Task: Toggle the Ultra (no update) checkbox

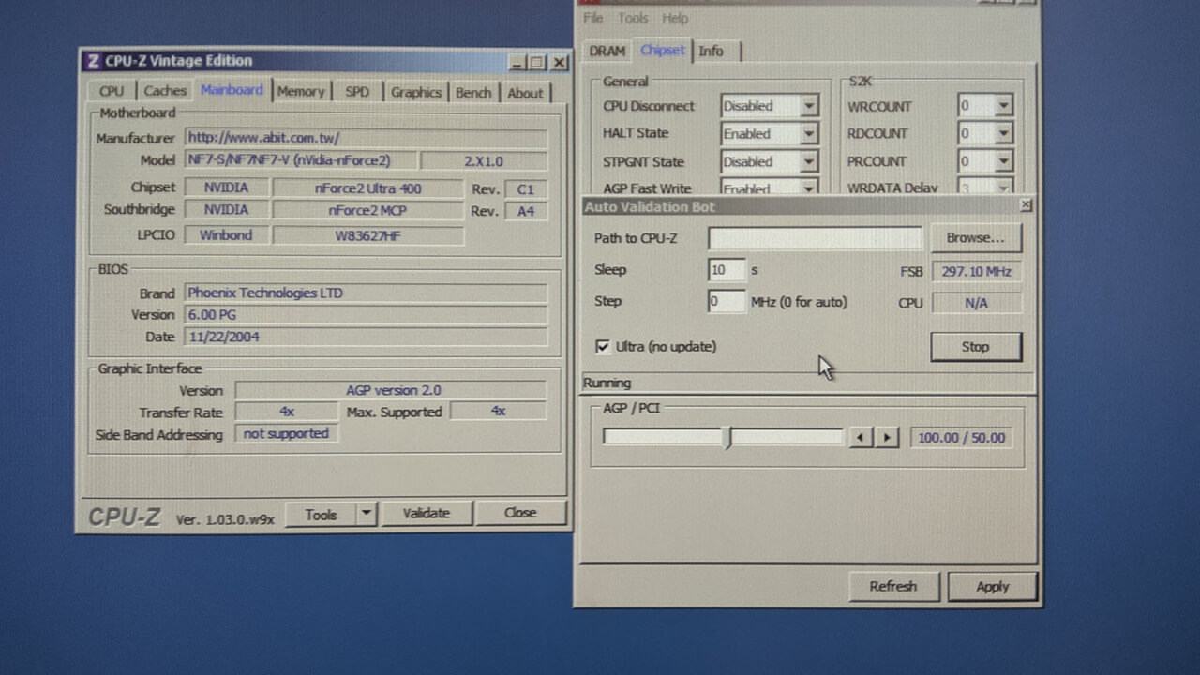Action: [603, 347]
